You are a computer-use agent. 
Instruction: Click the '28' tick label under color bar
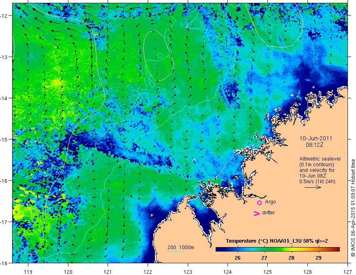coord(291,258)
